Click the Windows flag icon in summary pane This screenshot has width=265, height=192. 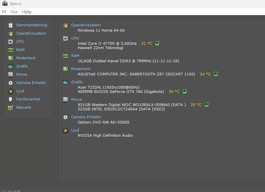[x=66, y=25]
